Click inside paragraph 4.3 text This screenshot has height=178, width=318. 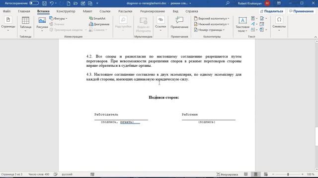tap(164, 77)
